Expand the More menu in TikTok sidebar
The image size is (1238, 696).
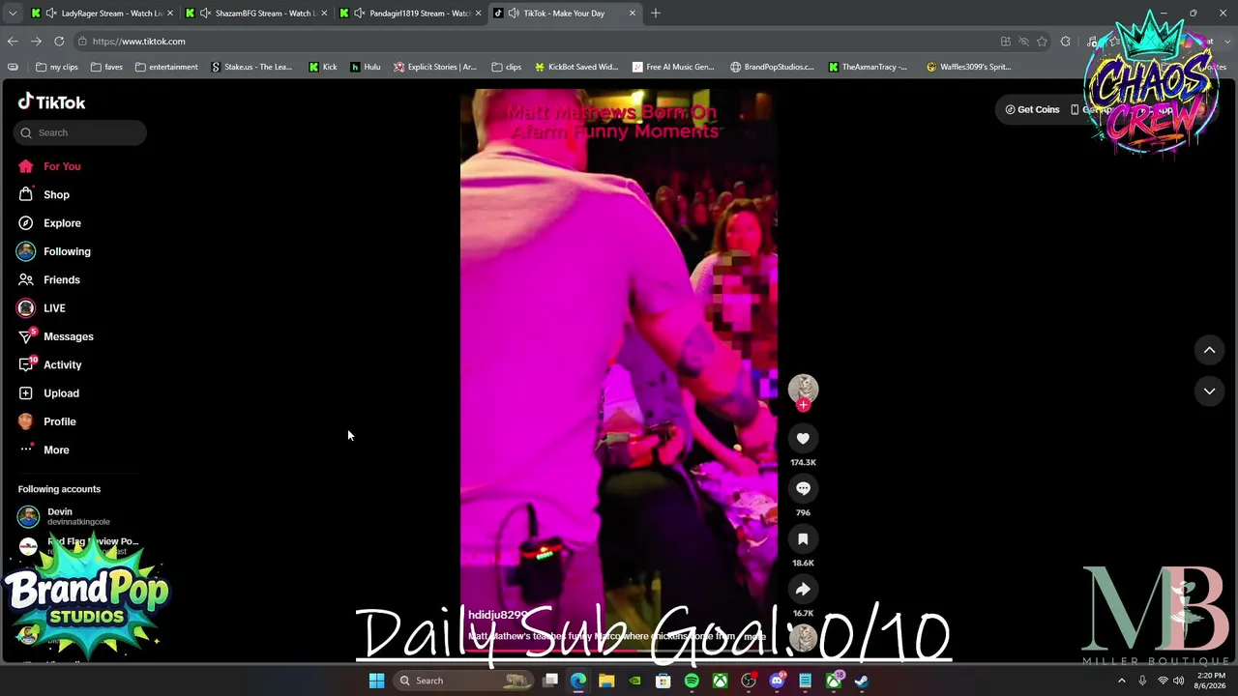(43, 449)
